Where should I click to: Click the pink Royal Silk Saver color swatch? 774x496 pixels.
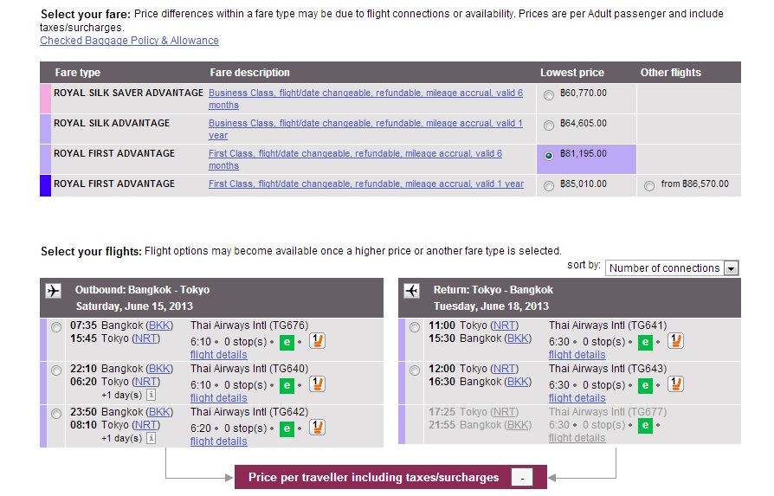click(45, 99)
